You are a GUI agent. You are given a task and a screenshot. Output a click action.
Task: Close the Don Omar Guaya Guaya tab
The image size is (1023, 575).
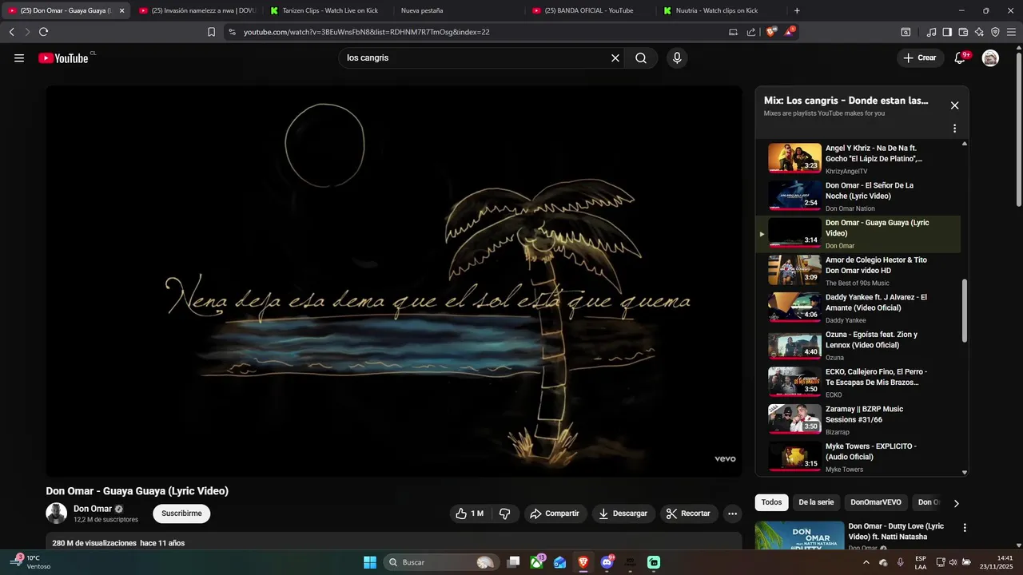click(x=121, y=10)
